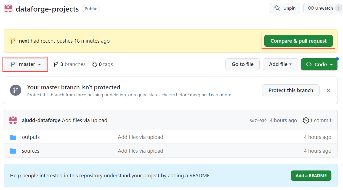343x190 pixels.
Task: Click the Add a README button
Action: pyautogui.click(x=311, y=175)
